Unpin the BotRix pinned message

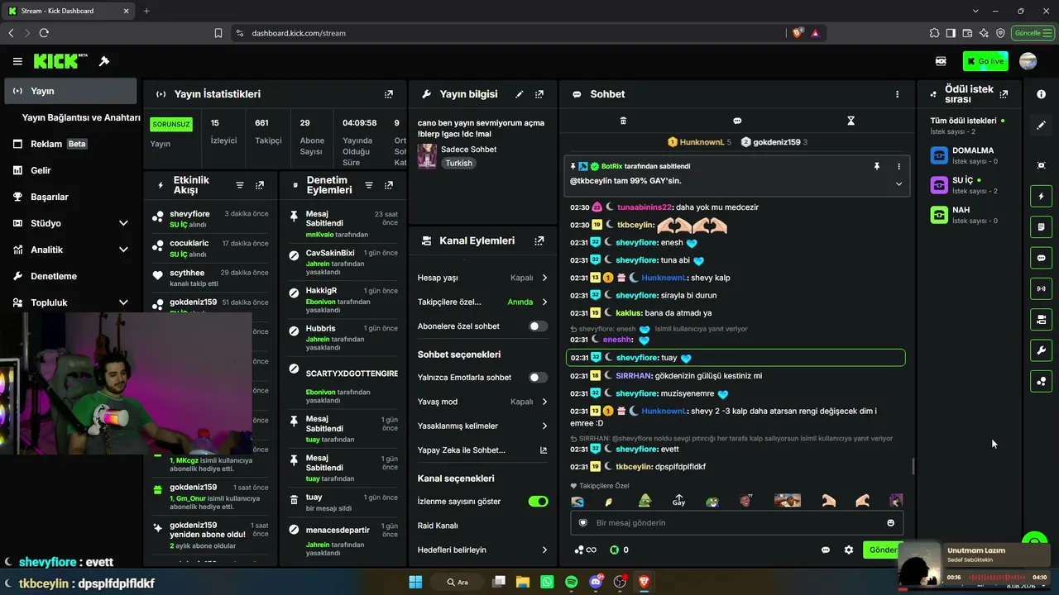[x=877, y=166]
